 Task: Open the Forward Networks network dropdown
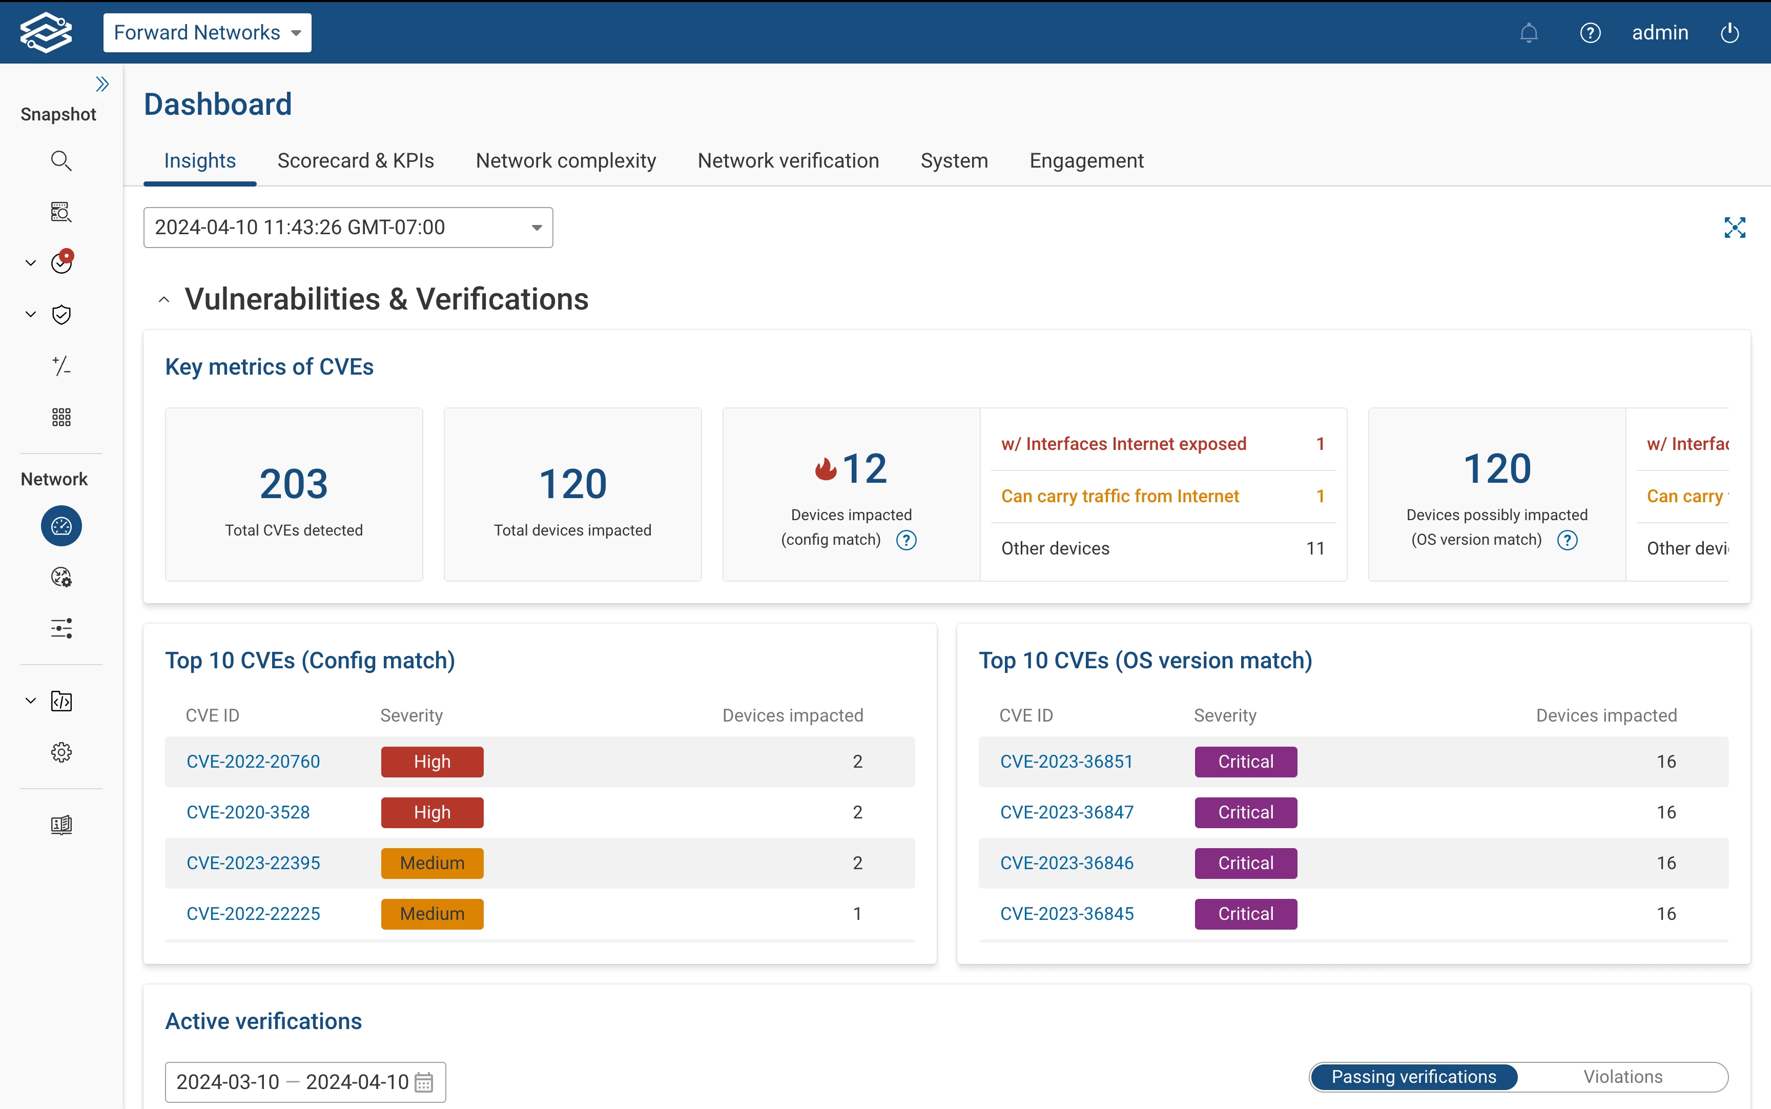click(207, 33)
